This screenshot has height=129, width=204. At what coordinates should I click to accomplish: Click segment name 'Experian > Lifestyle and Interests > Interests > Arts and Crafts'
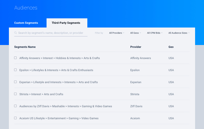59,82
